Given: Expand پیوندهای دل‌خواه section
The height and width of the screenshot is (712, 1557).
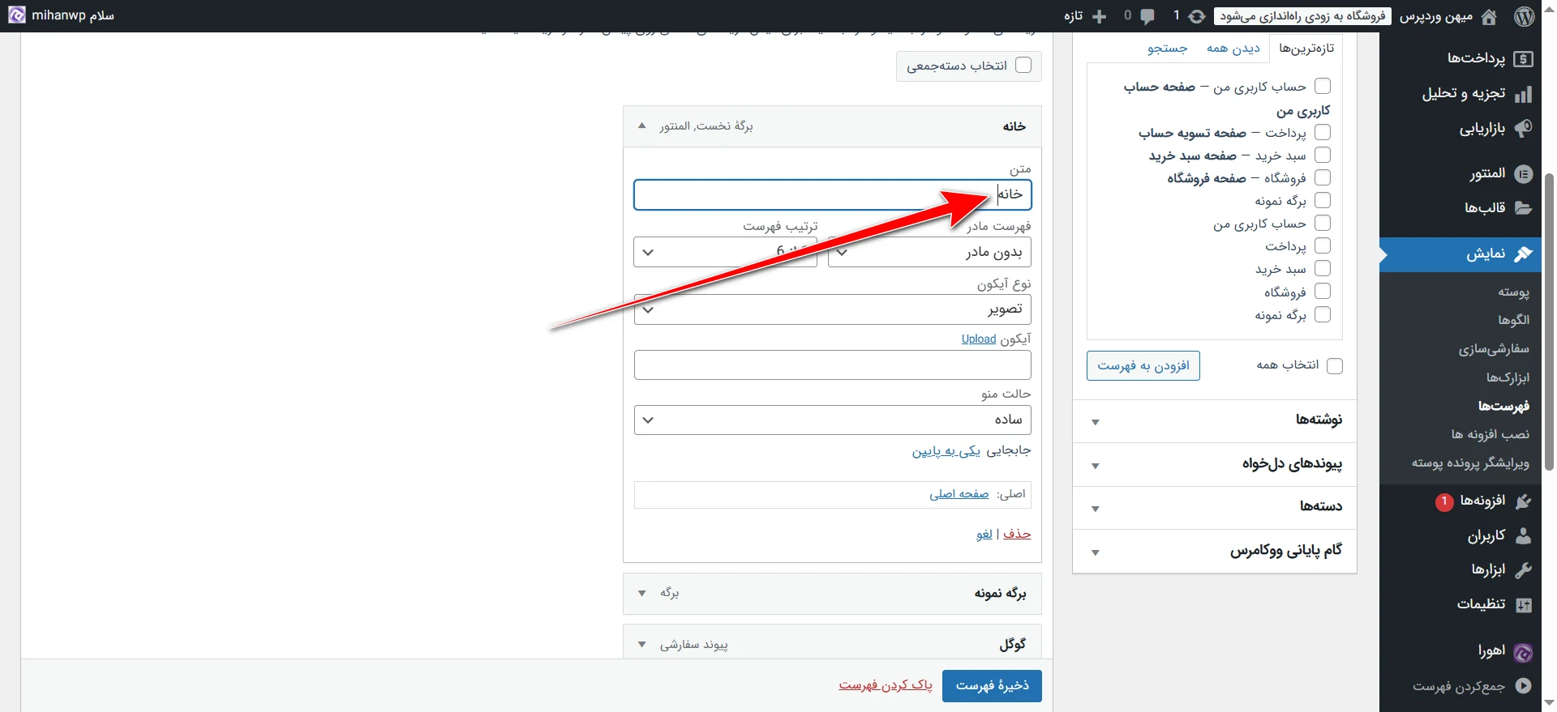Looking at the screenshot, I should coord(1215,464).
